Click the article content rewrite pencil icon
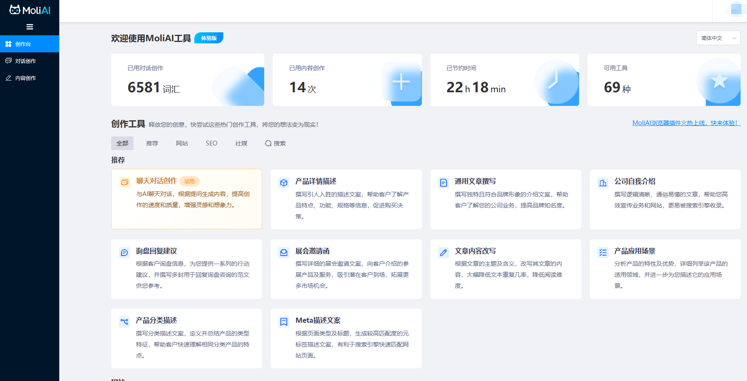Image resolution: width=747 pixels, height=381 pixels. click(443, 253)
